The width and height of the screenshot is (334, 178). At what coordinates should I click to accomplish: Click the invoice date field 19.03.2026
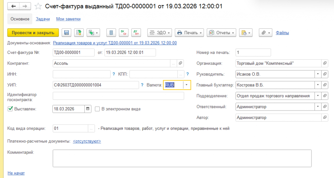pyautogui.click(x=130, y=52)
